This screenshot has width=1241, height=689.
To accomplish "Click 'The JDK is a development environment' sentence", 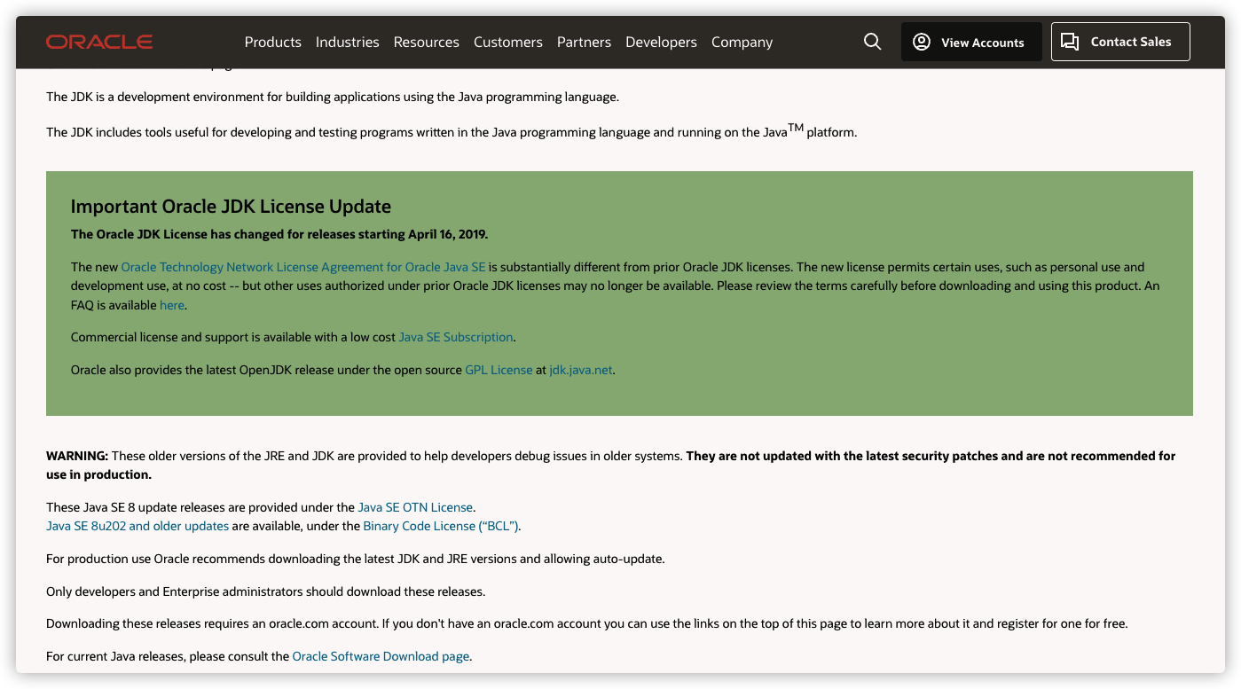I will [333, 97].
